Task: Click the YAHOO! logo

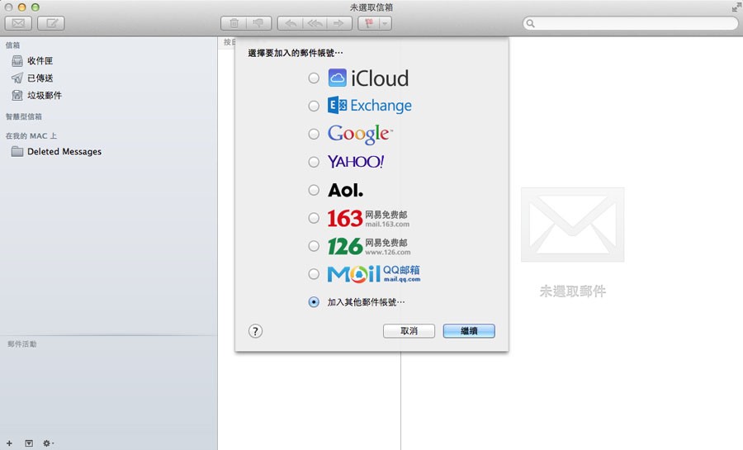Action: 356,162
